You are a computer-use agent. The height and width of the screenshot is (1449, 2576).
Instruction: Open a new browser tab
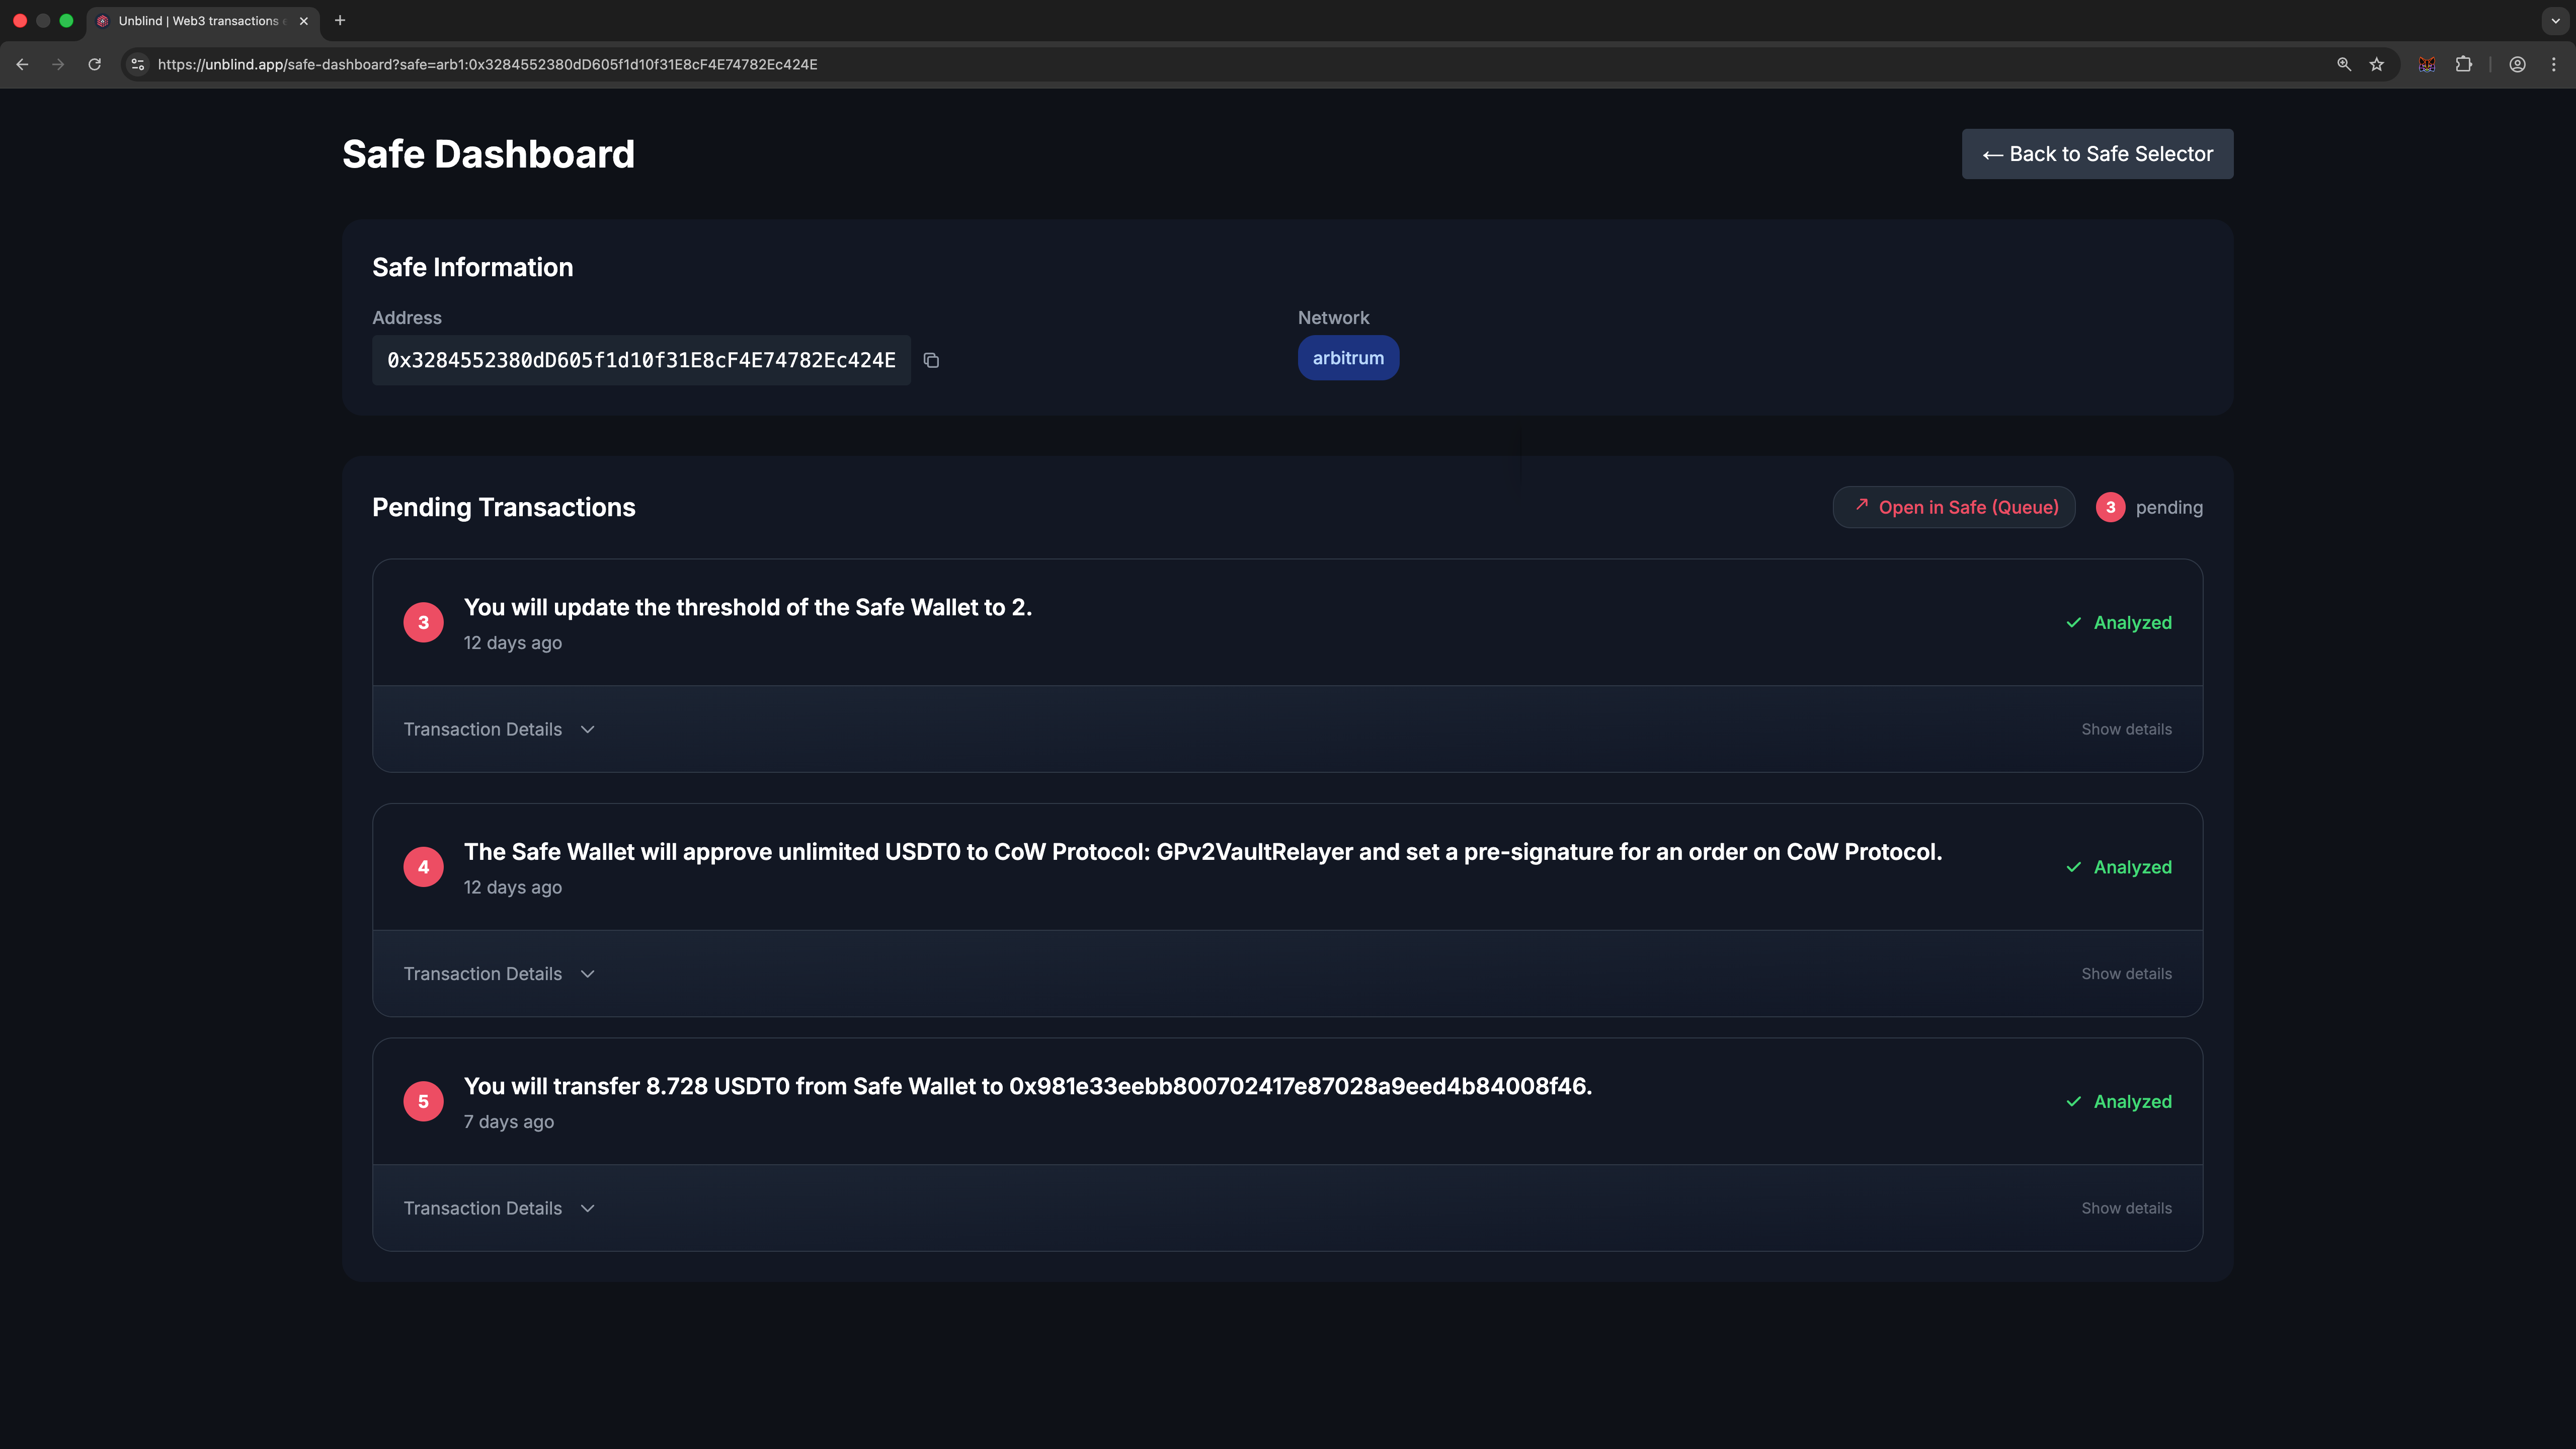(340, 20)
